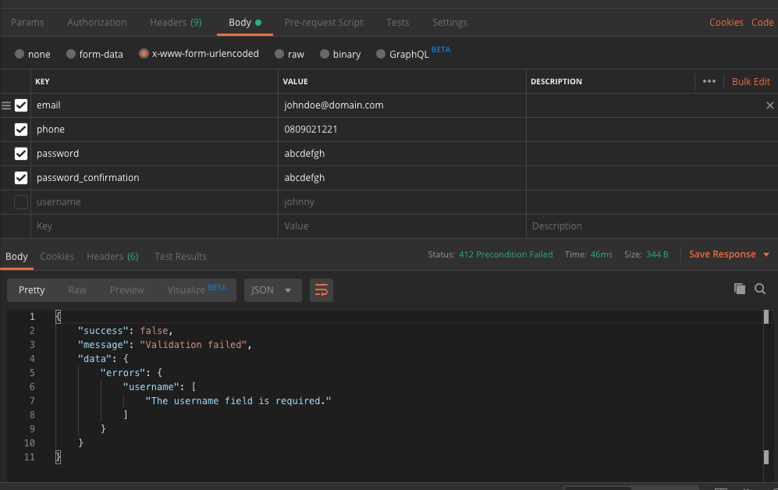The image size is (778, 490).
Task: Copy response body with the copy icon
Action: pyautogui.click(x=739, y=289)
